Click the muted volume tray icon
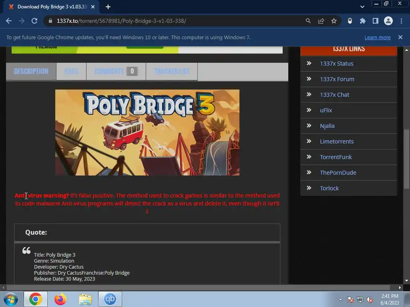This screenshot has width=410, height=307. [370, 300]
